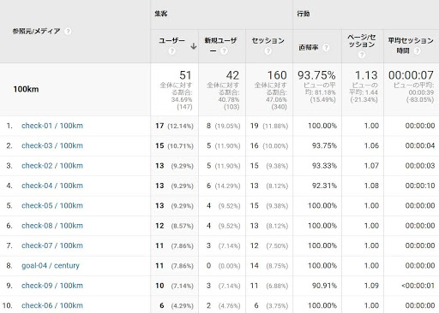Sort by 平均セッション時間 column header

pos(411,45)
